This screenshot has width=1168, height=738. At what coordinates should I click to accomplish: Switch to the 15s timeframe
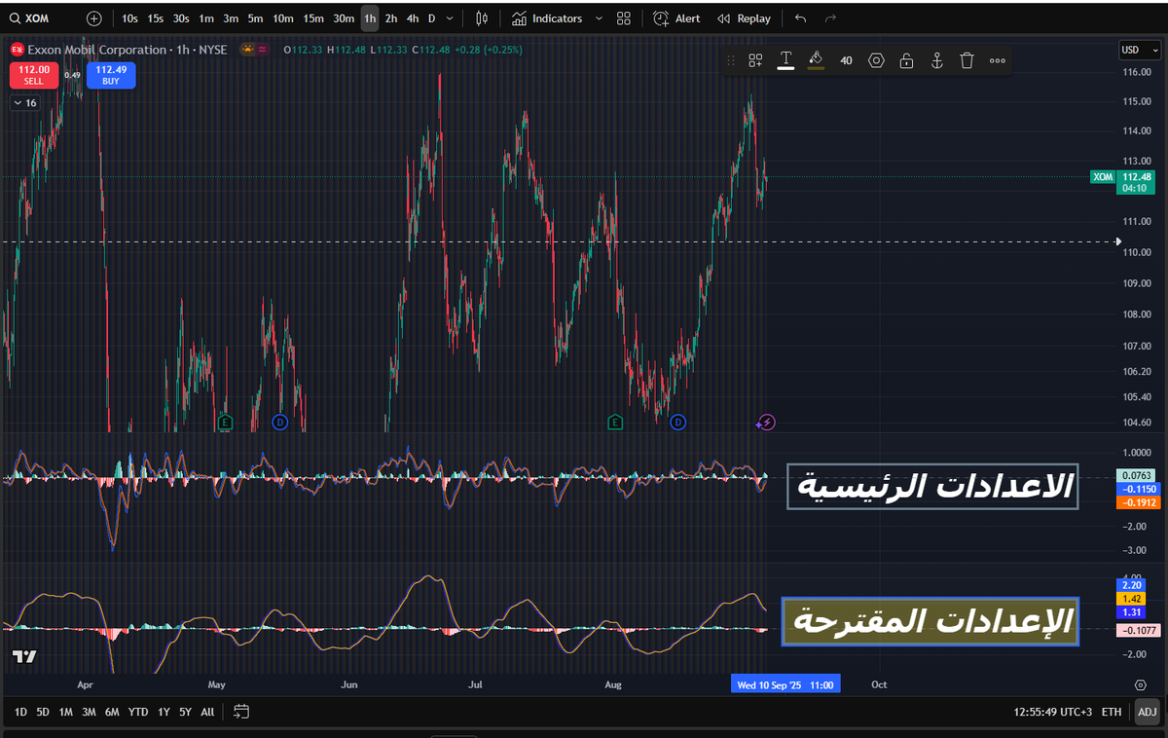[x=156, y=18]
